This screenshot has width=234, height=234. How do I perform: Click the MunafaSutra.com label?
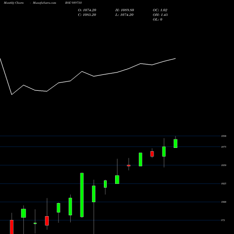(x=44, y=3)
